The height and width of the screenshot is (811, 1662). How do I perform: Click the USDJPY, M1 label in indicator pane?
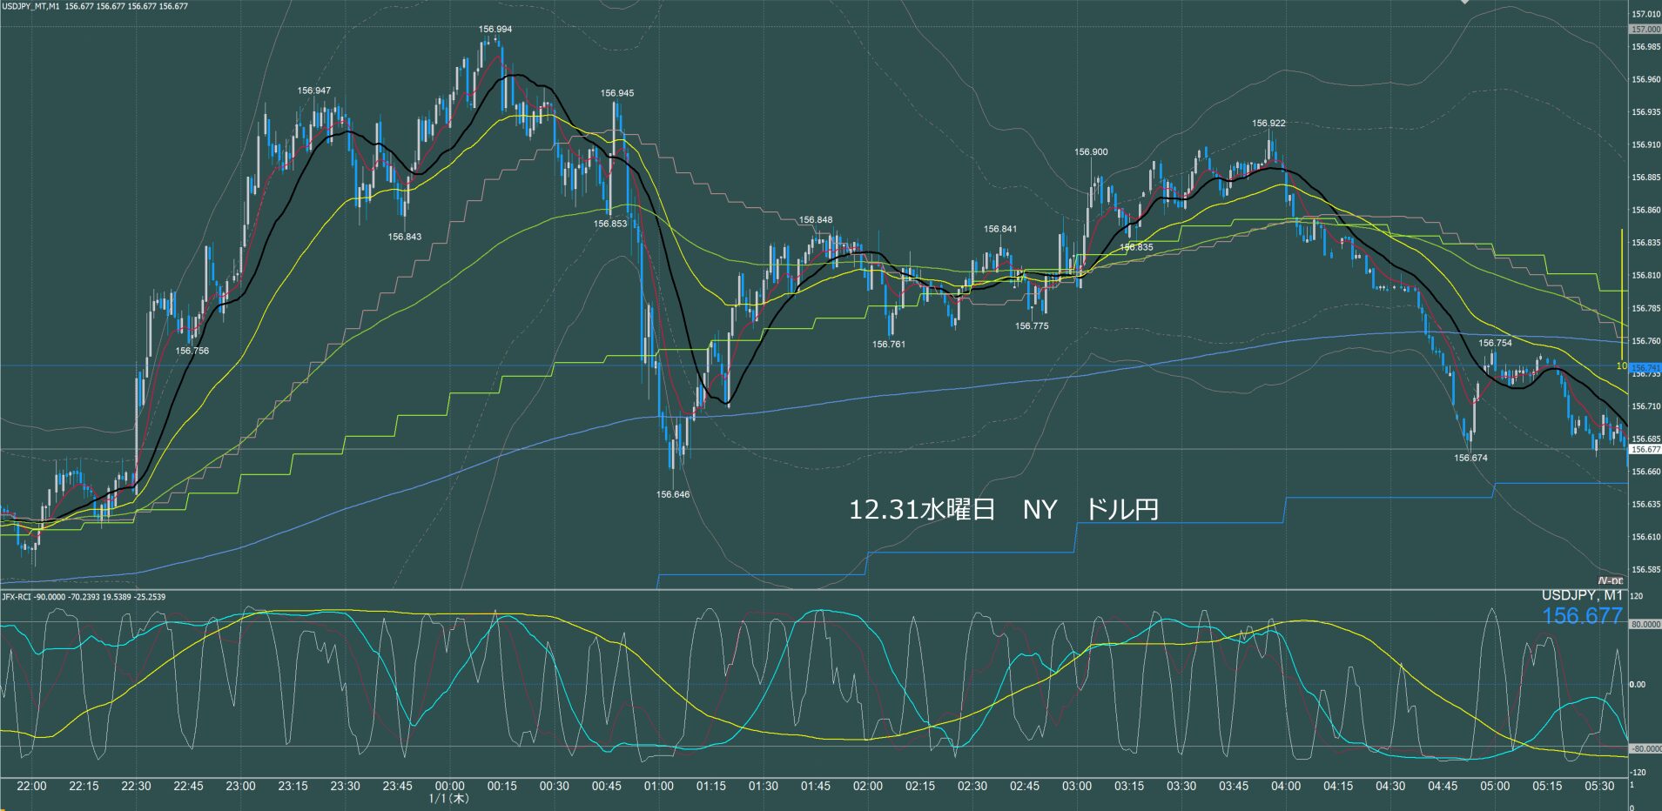coord(1581,595)
